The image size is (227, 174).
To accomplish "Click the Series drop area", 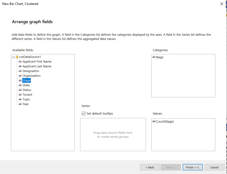I will (113, 134).
